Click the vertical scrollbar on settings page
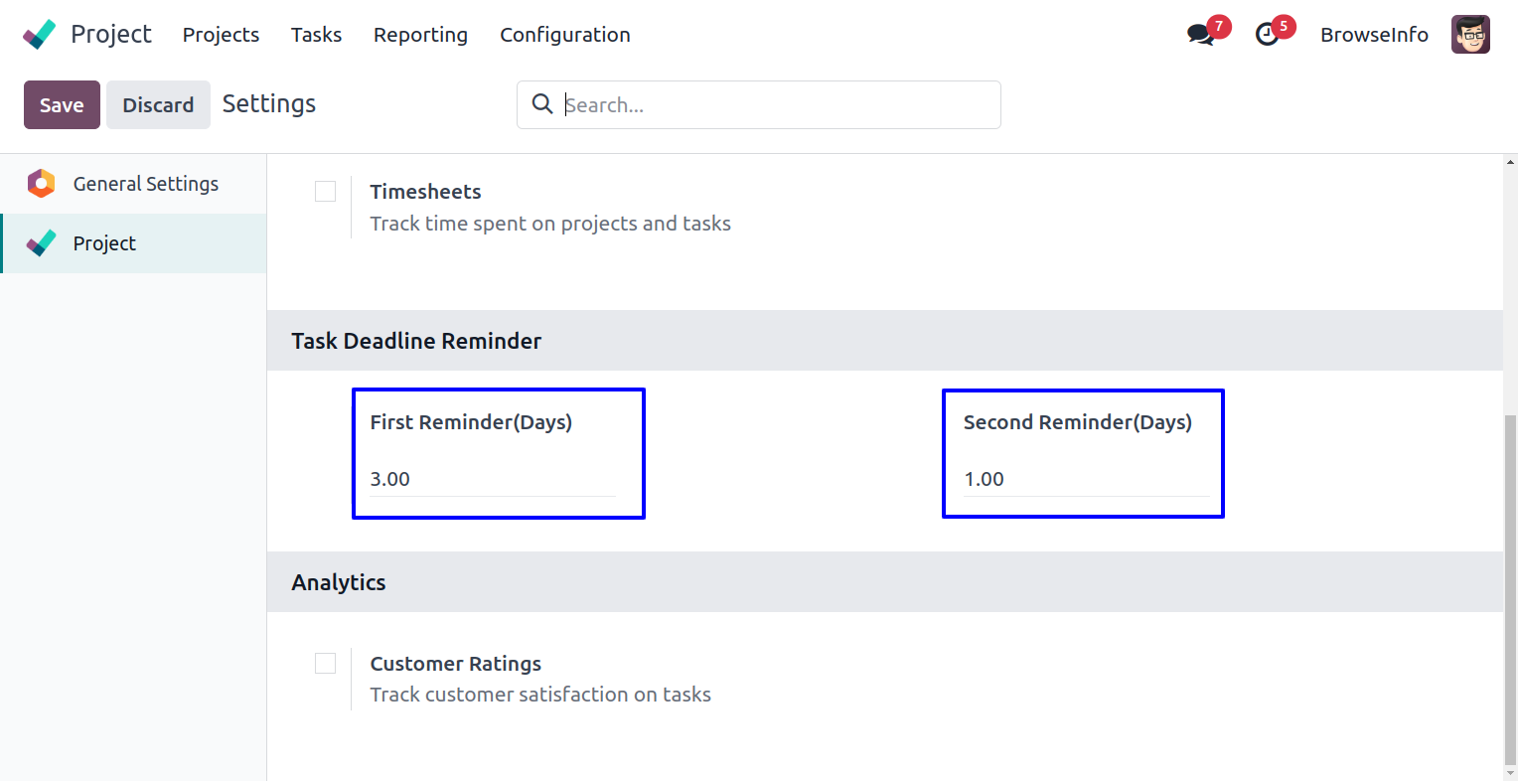The width and height of the screenshot is (1518, 781). 1510,586
